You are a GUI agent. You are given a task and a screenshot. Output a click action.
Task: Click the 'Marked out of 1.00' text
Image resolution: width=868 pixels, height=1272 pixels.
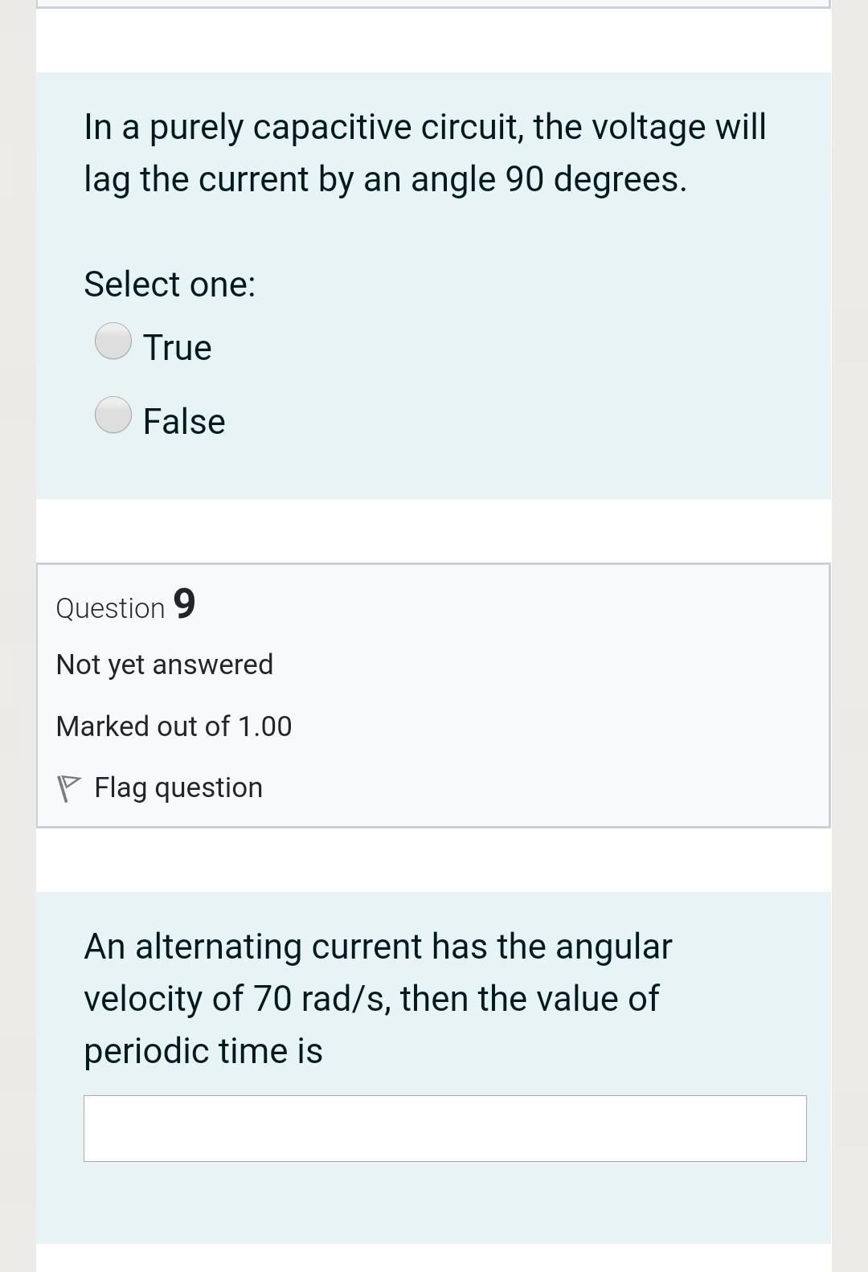tap(174, 726)
